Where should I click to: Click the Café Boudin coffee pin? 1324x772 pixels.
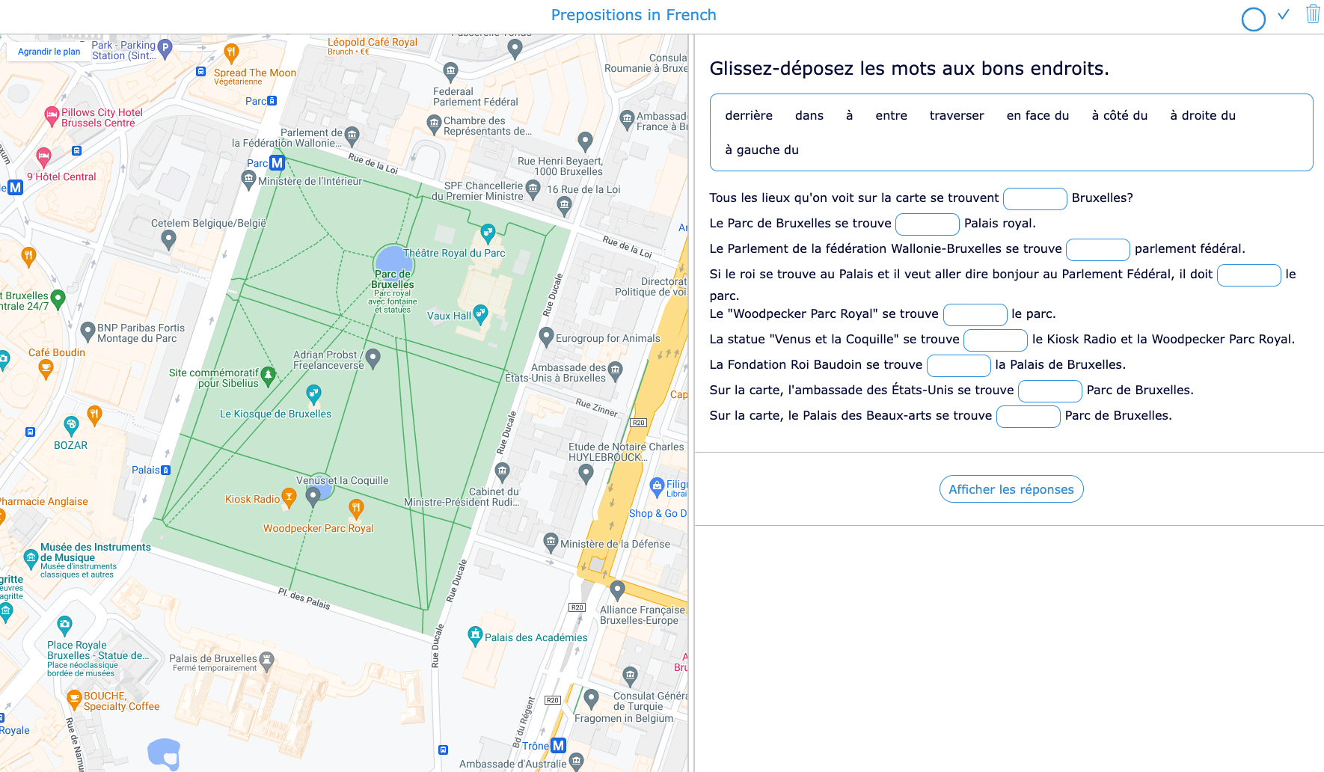coord(46,369)
